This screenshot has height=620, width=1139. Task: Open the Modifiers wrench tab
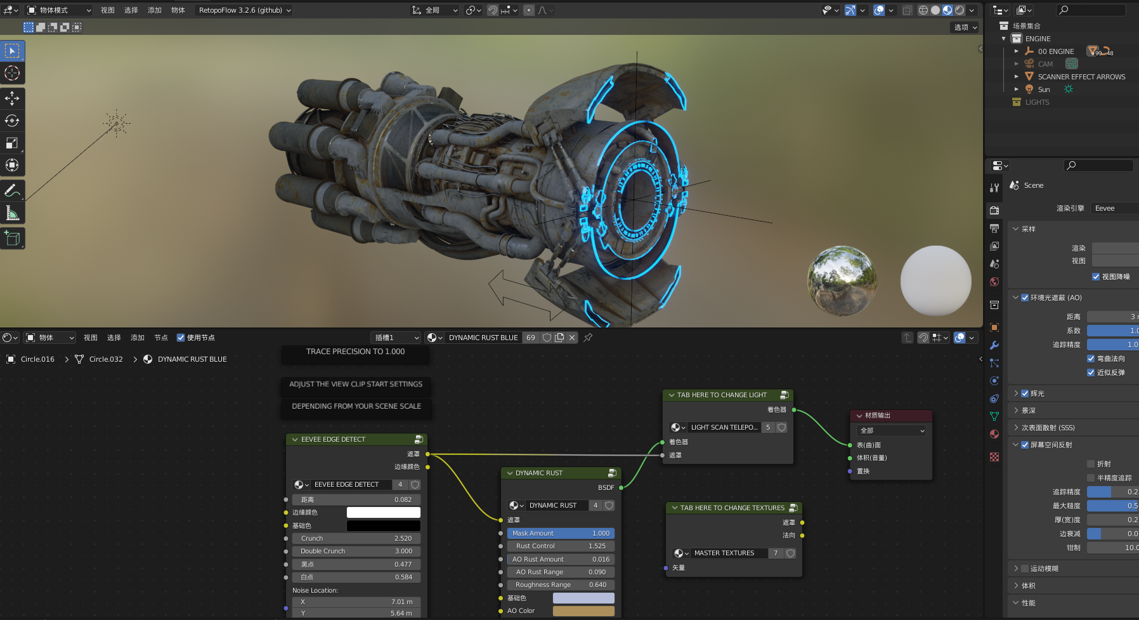point(994,345)
